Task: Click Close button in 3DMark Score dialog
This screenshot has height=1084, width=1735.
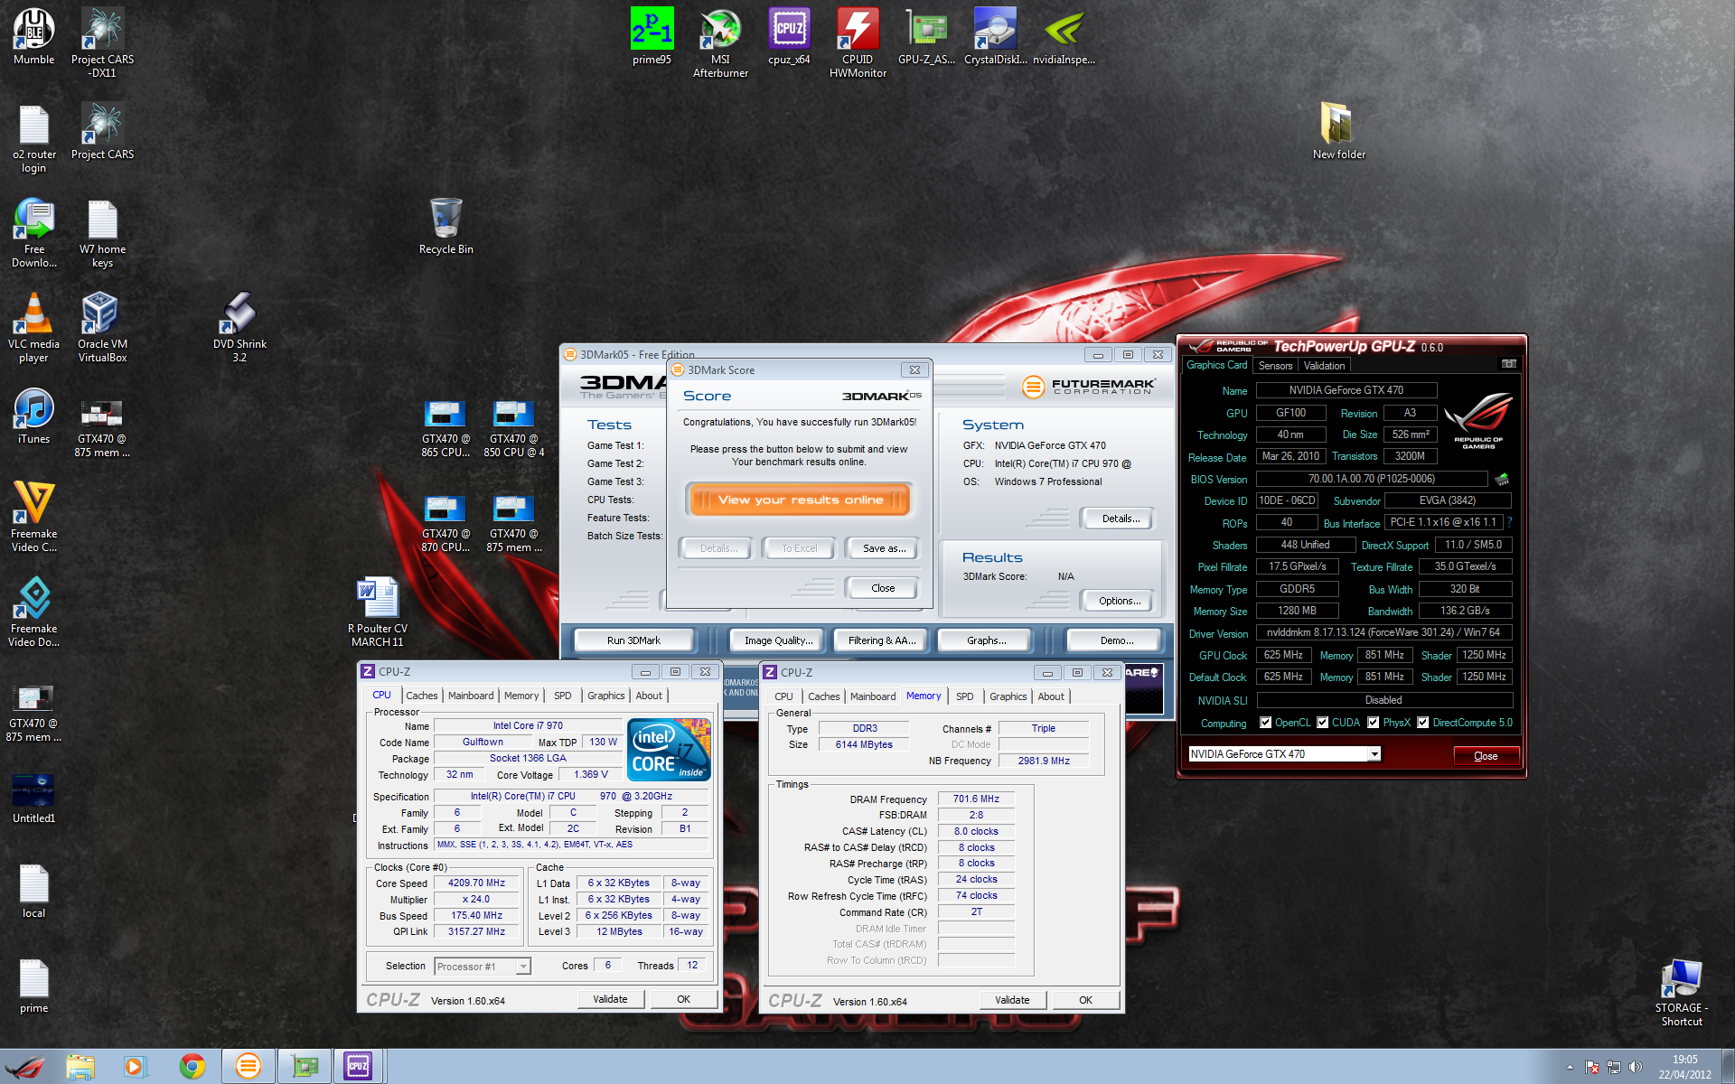Action: 883,588
